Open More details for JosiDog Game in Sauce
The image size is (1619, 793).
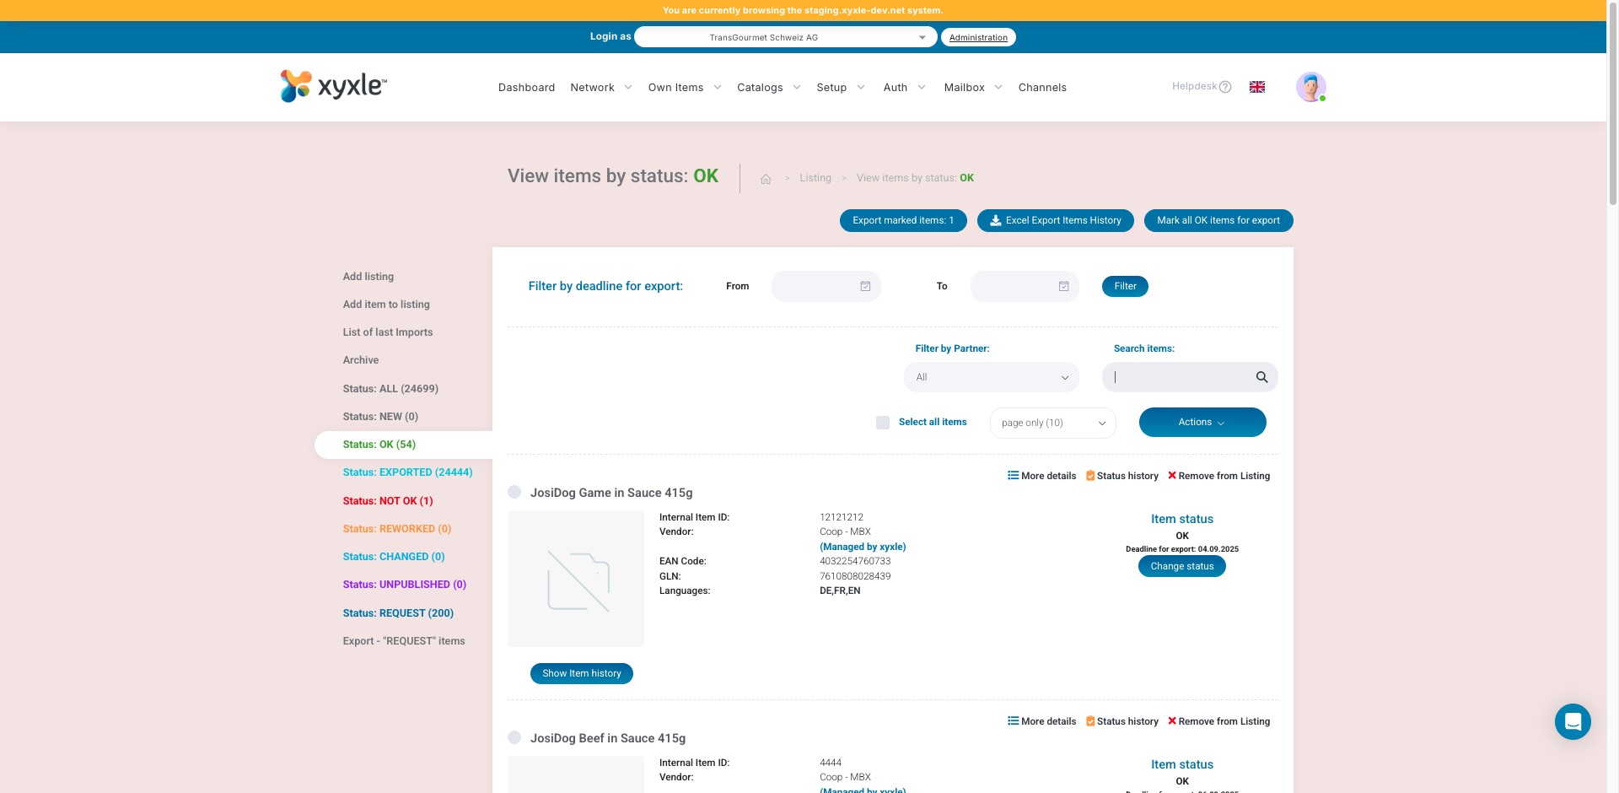1042,476
